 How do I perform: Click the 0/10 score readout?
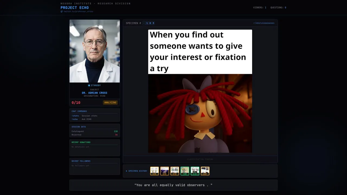(x=76, y=103)
